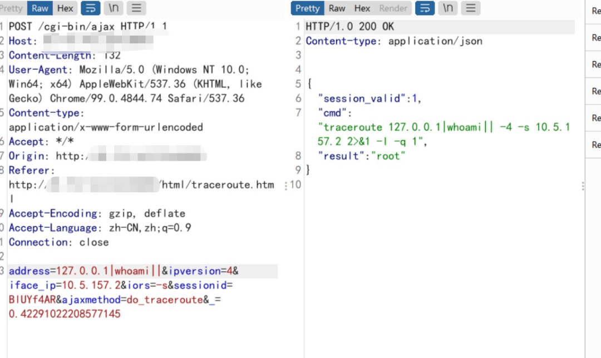Click the traceroute command string value
This screenshot has height=358, width=601.
pyautogui.click(x=444, y=135)
